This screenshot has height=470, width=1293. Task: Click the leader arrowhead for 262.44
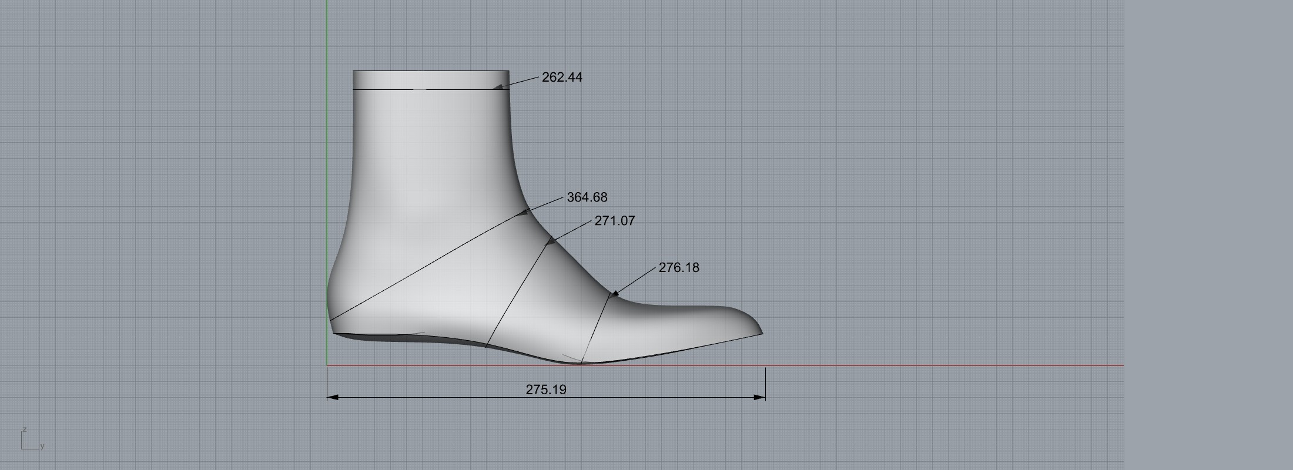498,87
